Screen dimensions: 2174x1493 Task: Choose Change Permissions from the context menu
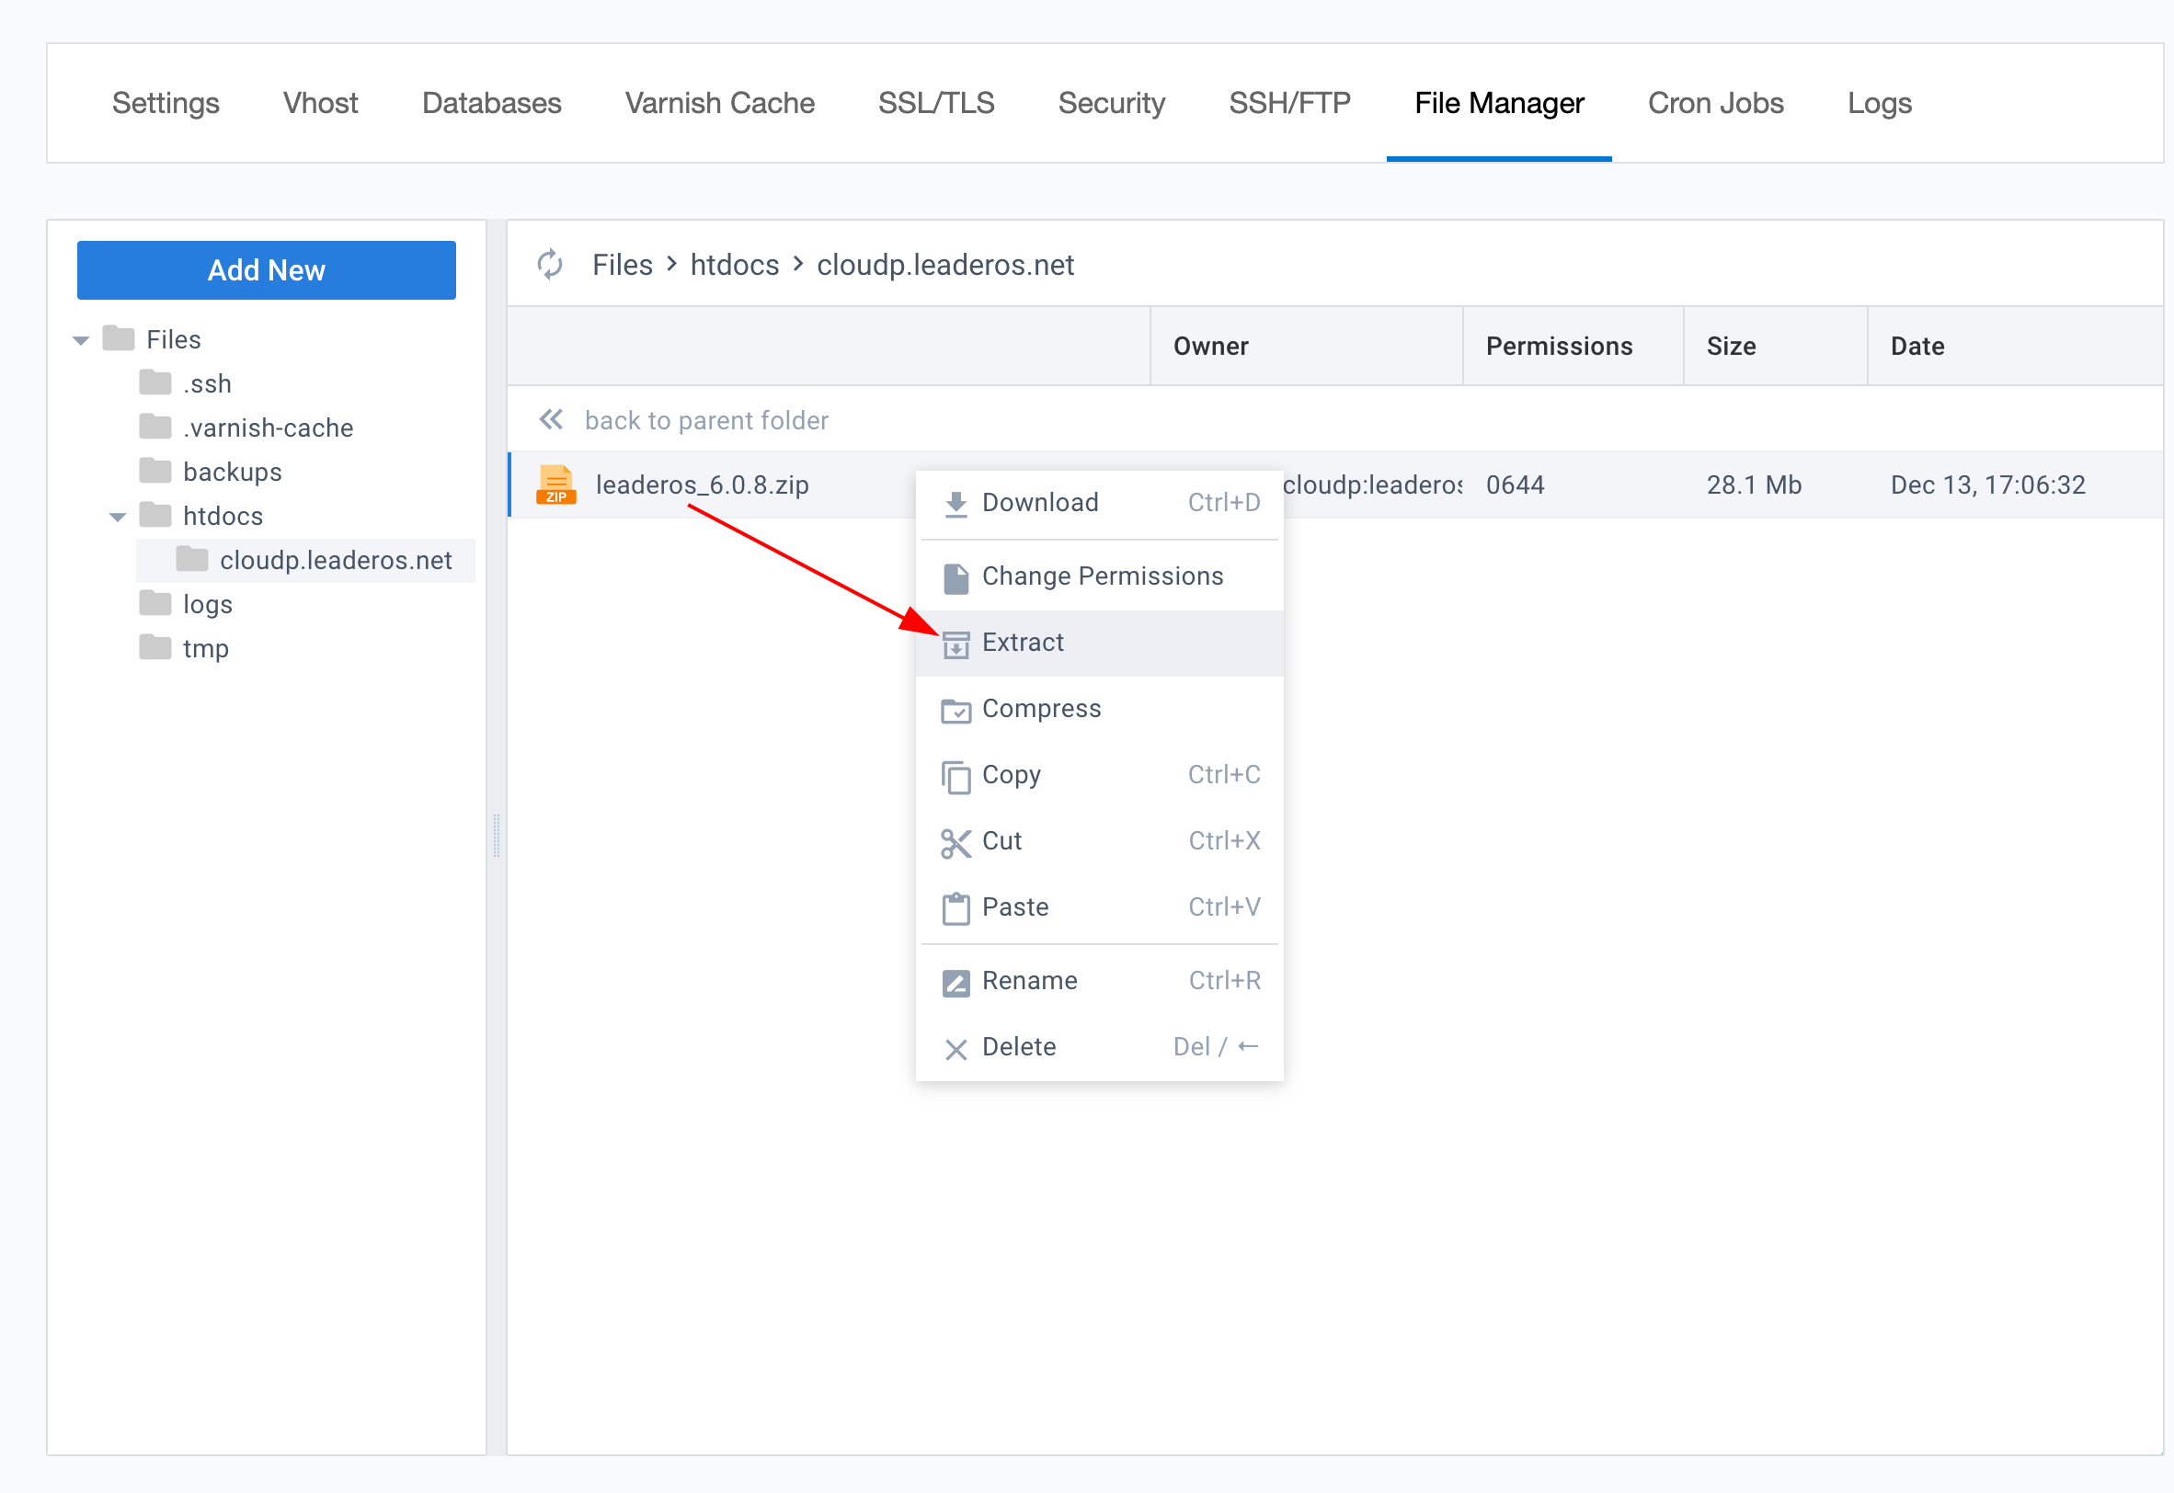point(1102,576)
